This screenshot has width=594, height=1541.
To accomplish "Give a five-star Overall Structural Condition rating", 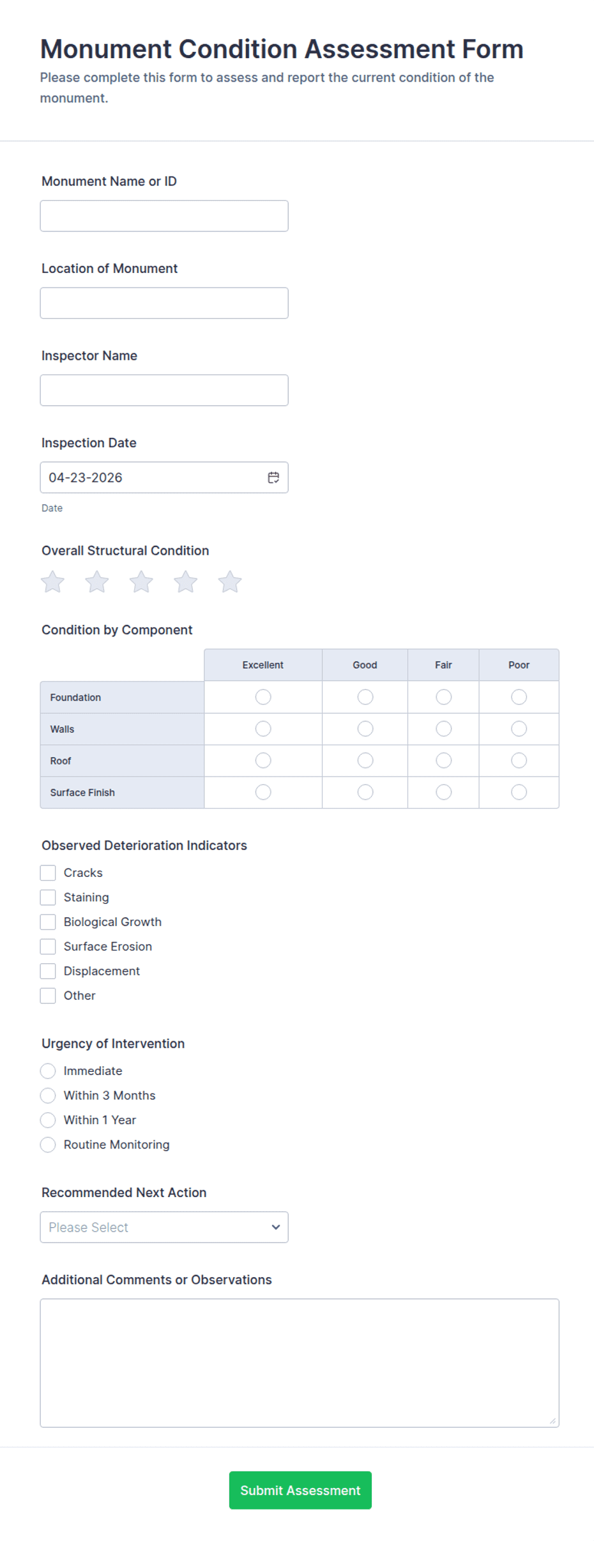I will 230,582.
